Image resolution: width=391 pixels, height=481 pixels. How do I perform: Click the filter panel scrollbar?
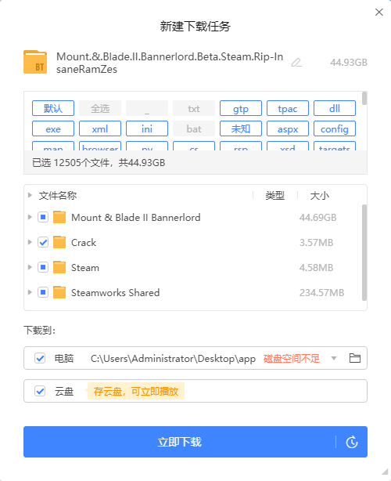[x=364, y=99]
